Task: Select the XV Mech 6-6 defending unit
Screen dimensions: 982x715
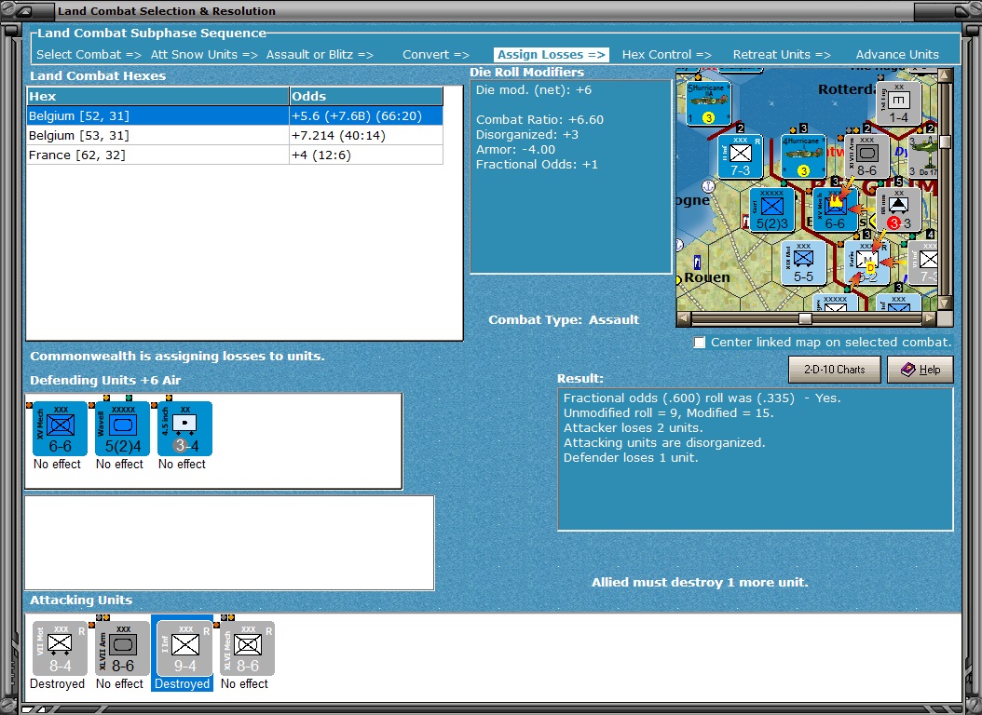Action: point(60,428)
